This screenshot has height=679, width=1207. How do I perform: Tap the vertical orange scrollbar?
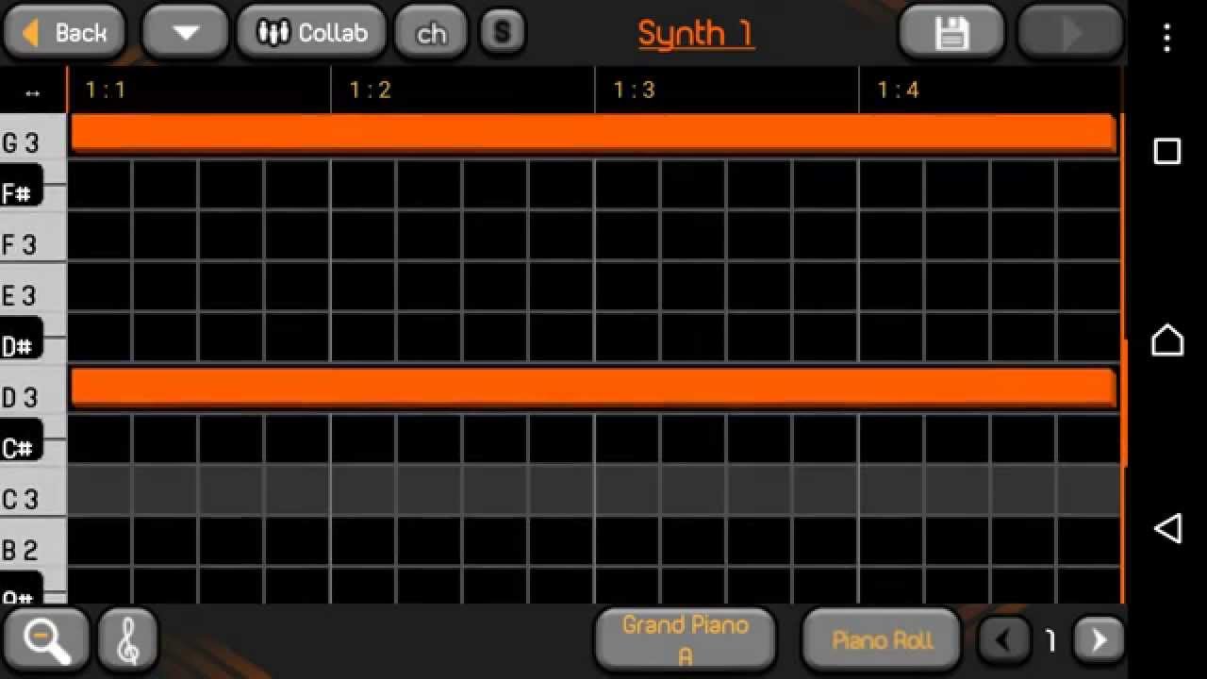click(x=1124, y=403)
